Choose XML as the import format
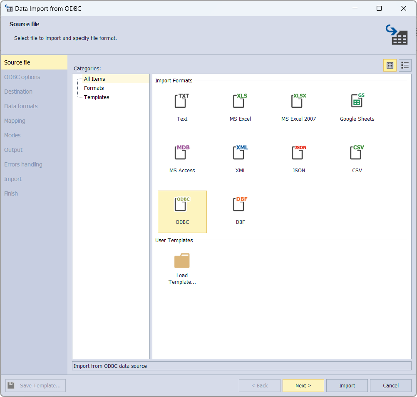 click(x=240, y=158)
